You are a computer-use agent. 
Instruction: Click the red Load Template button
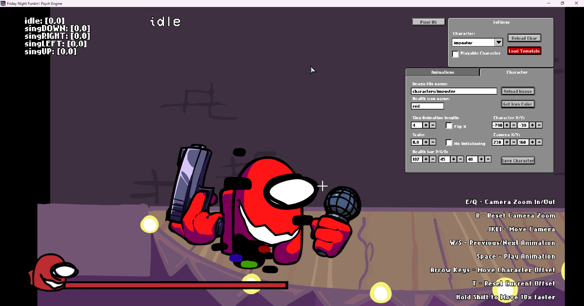[x=524, y=51]
